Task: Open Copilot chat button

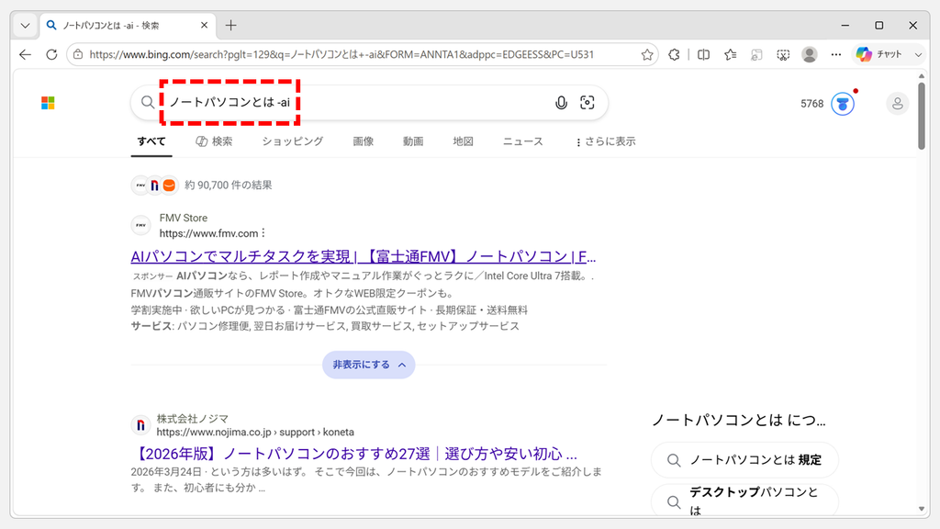Action: click(x=878, y=54)
